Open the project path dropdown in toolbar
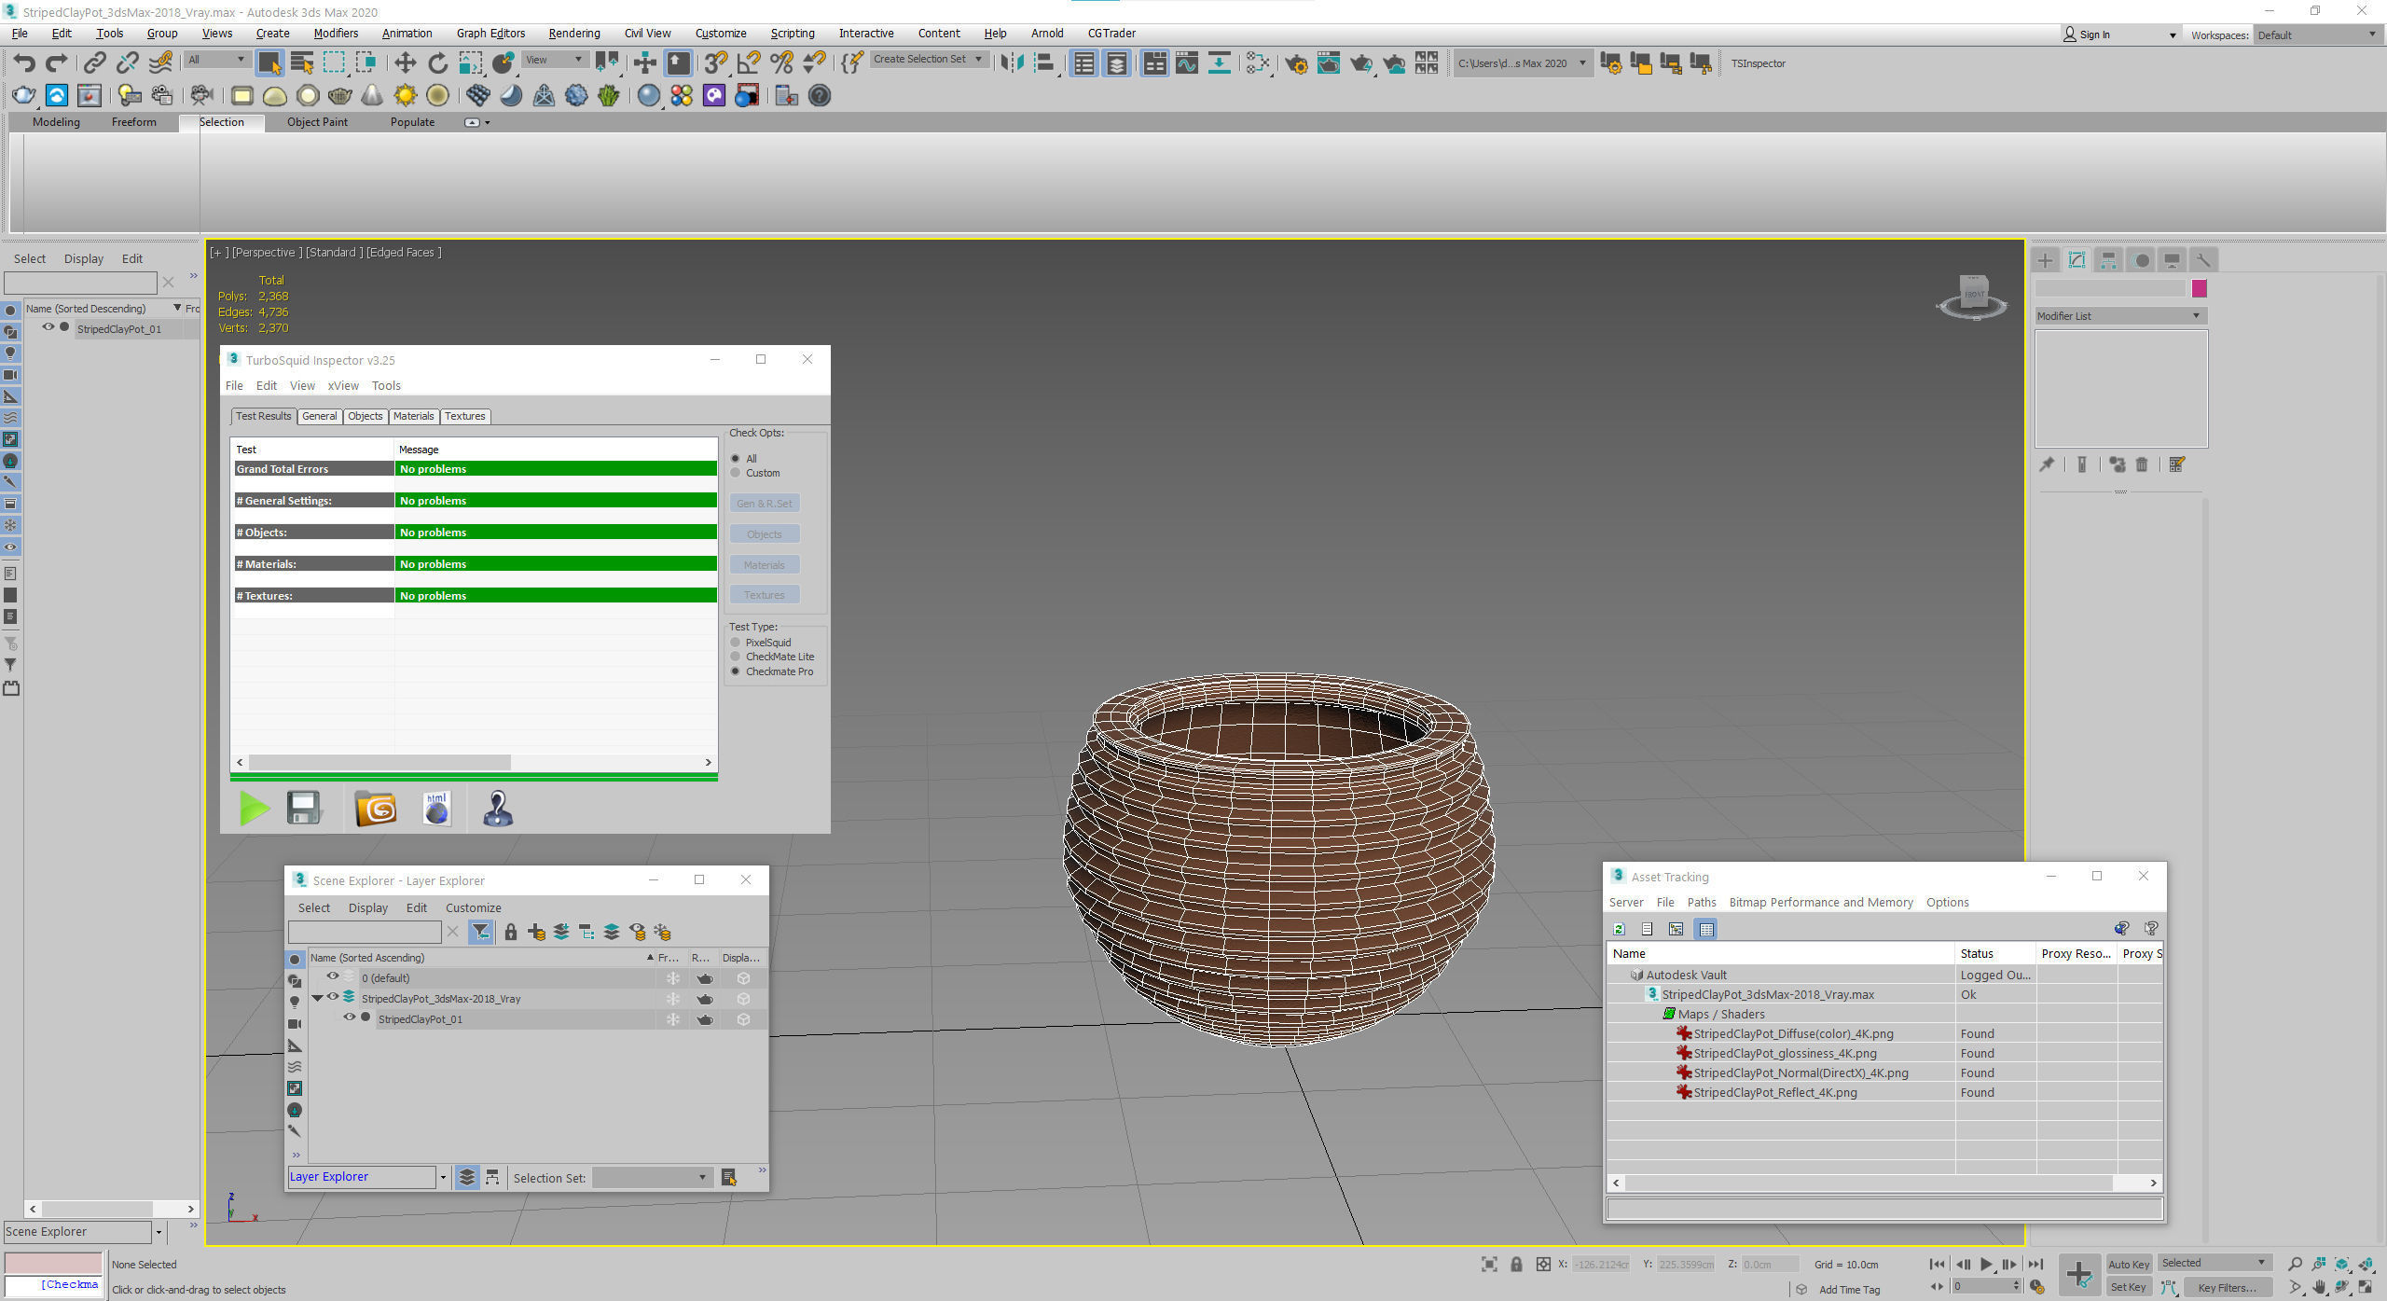Image resolution: width=2387 pixels, height=1301 pixels. coord(1522,63)
